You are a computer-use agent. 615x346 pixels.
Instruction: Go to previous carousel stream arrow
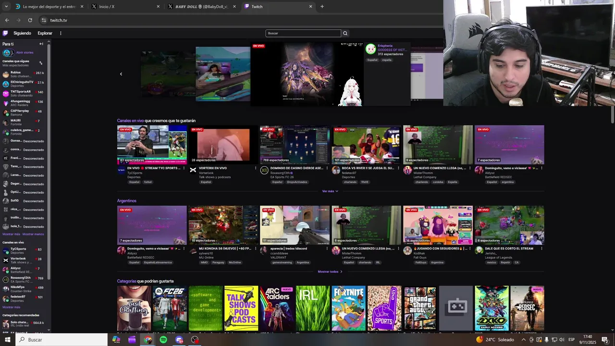coord(121,74)
